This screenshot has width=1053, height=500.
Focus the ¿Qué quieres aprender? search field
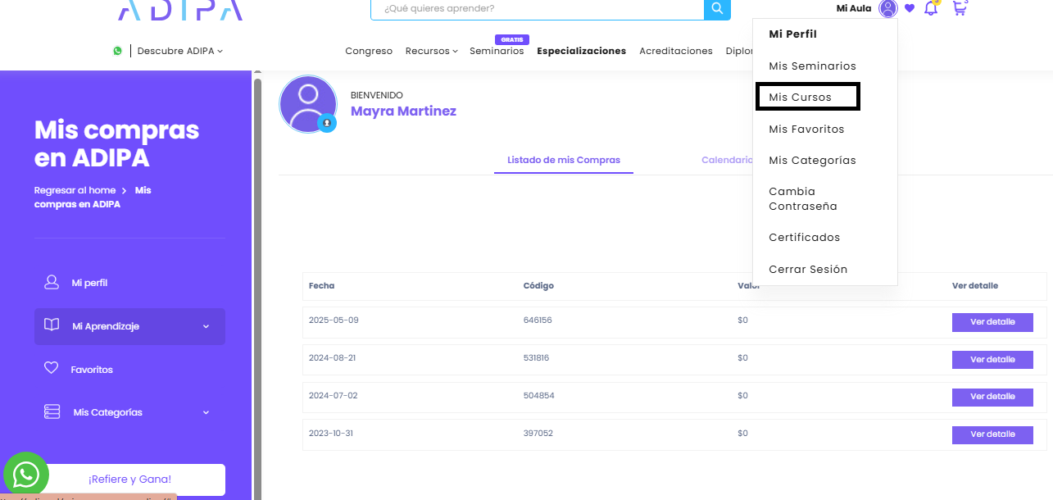click(x=537, y=9)
